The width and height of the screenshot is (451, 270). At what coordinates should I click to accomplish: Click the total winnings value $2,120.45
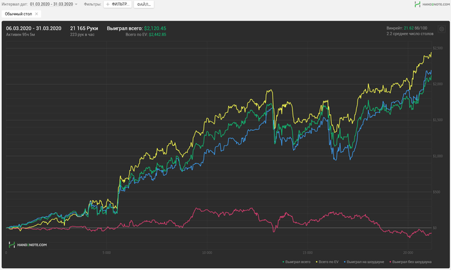tap(155, 28)
